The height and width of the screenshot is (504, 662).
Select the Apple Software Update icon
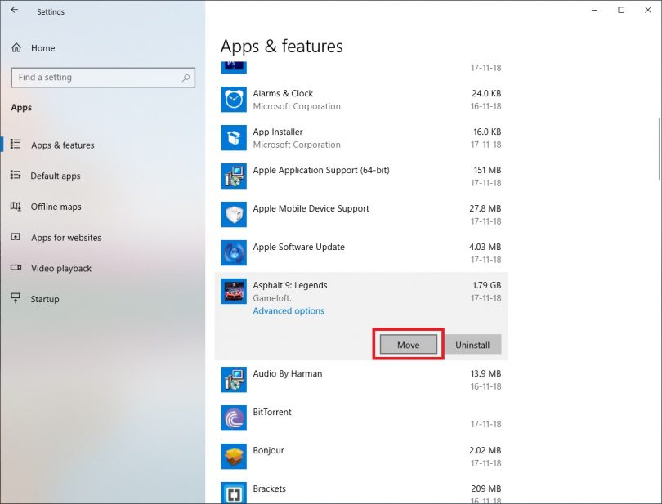click(233, 253)
